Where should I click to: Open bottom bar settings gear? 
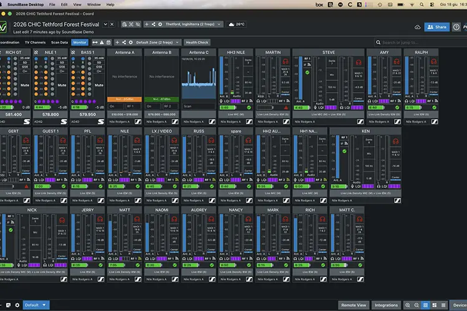[17, 305]
